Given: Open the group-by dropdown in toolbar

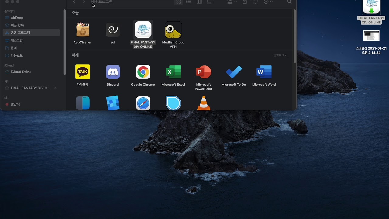Looking at the screenshot, I should click(x=232, y=2).
